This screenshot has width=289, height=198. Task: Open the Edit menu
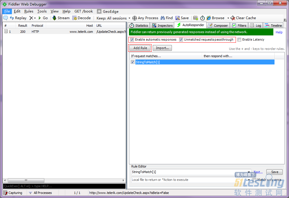click(x=17, y=11)
